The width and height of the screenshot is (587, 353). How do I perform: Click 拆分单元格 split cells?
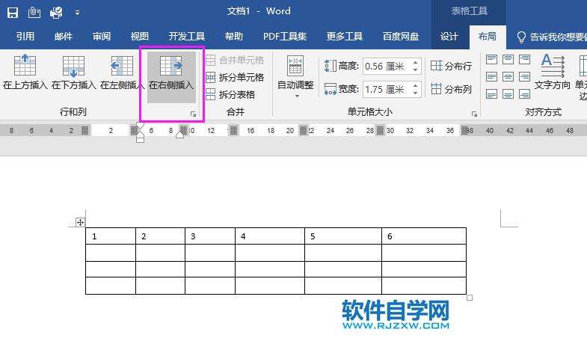[x=235, y=78]
